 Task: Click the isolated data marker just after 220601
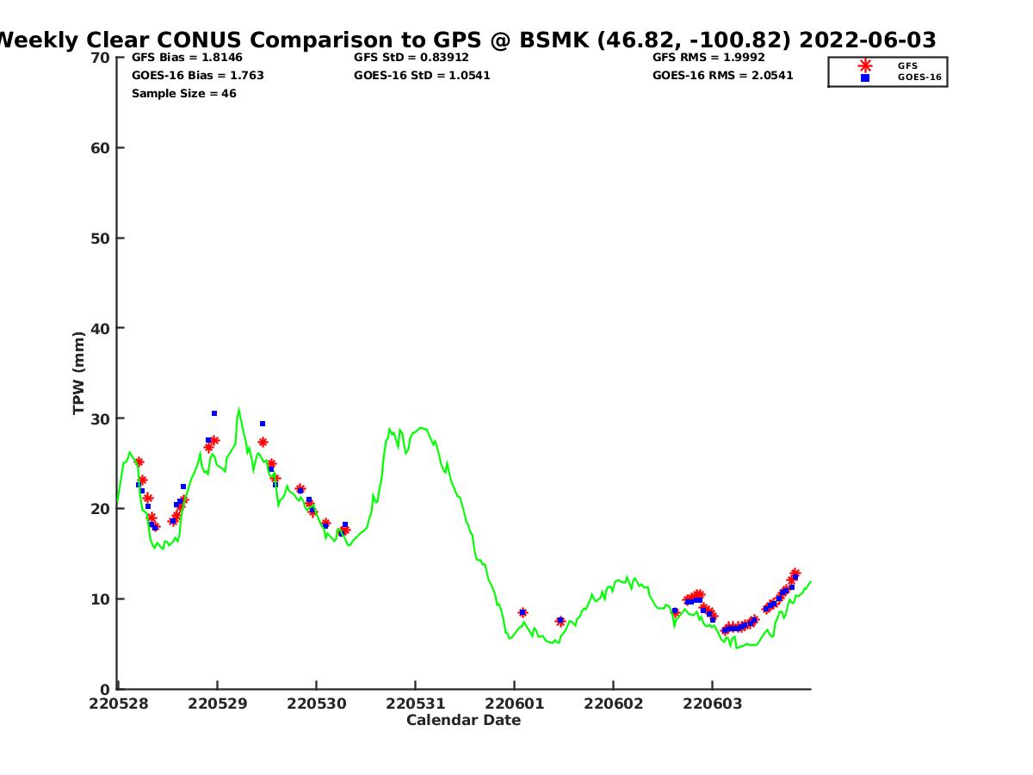[523, 612]
